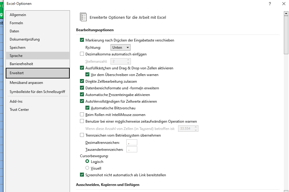Image resolution: width=289 pixels, height=192 pixels.
Task: Click the Stellenanzahl number field
Action: coord(121,61)
